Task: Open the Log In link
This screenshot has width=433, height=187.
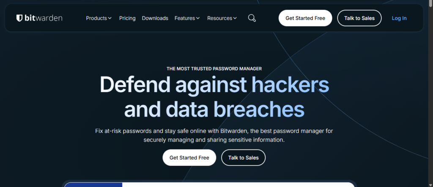Action: 399,18
